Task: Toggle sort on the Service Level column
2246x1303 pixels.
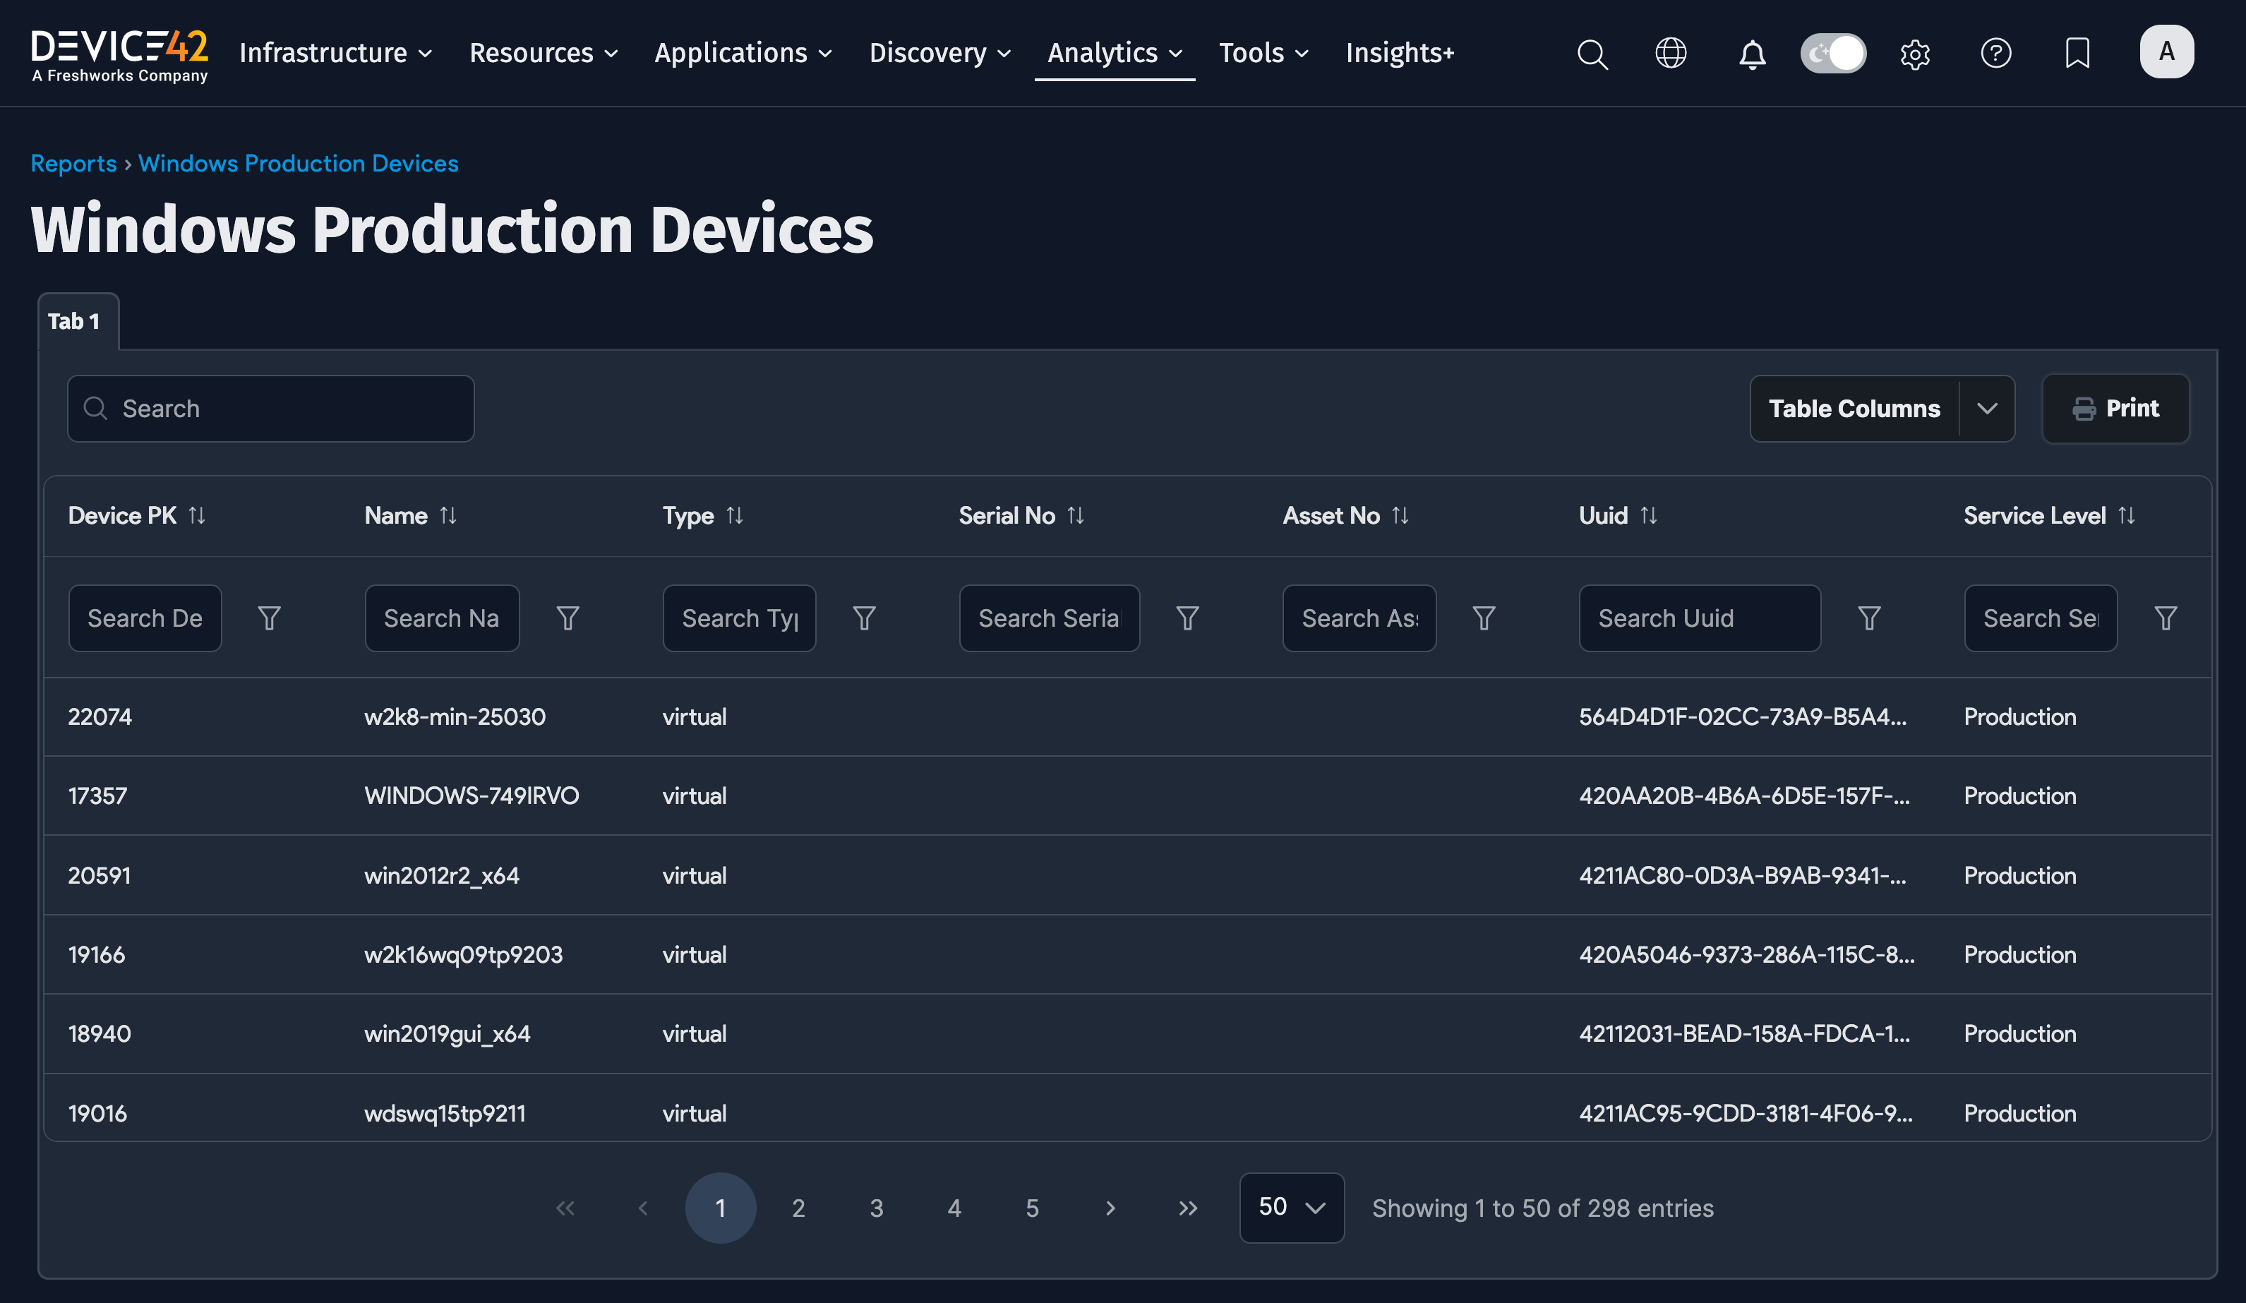Action: point(2128,515)
